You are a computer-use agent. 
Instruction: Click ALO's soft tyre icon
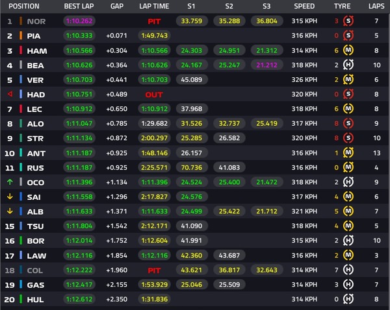[x=348, y=123]
